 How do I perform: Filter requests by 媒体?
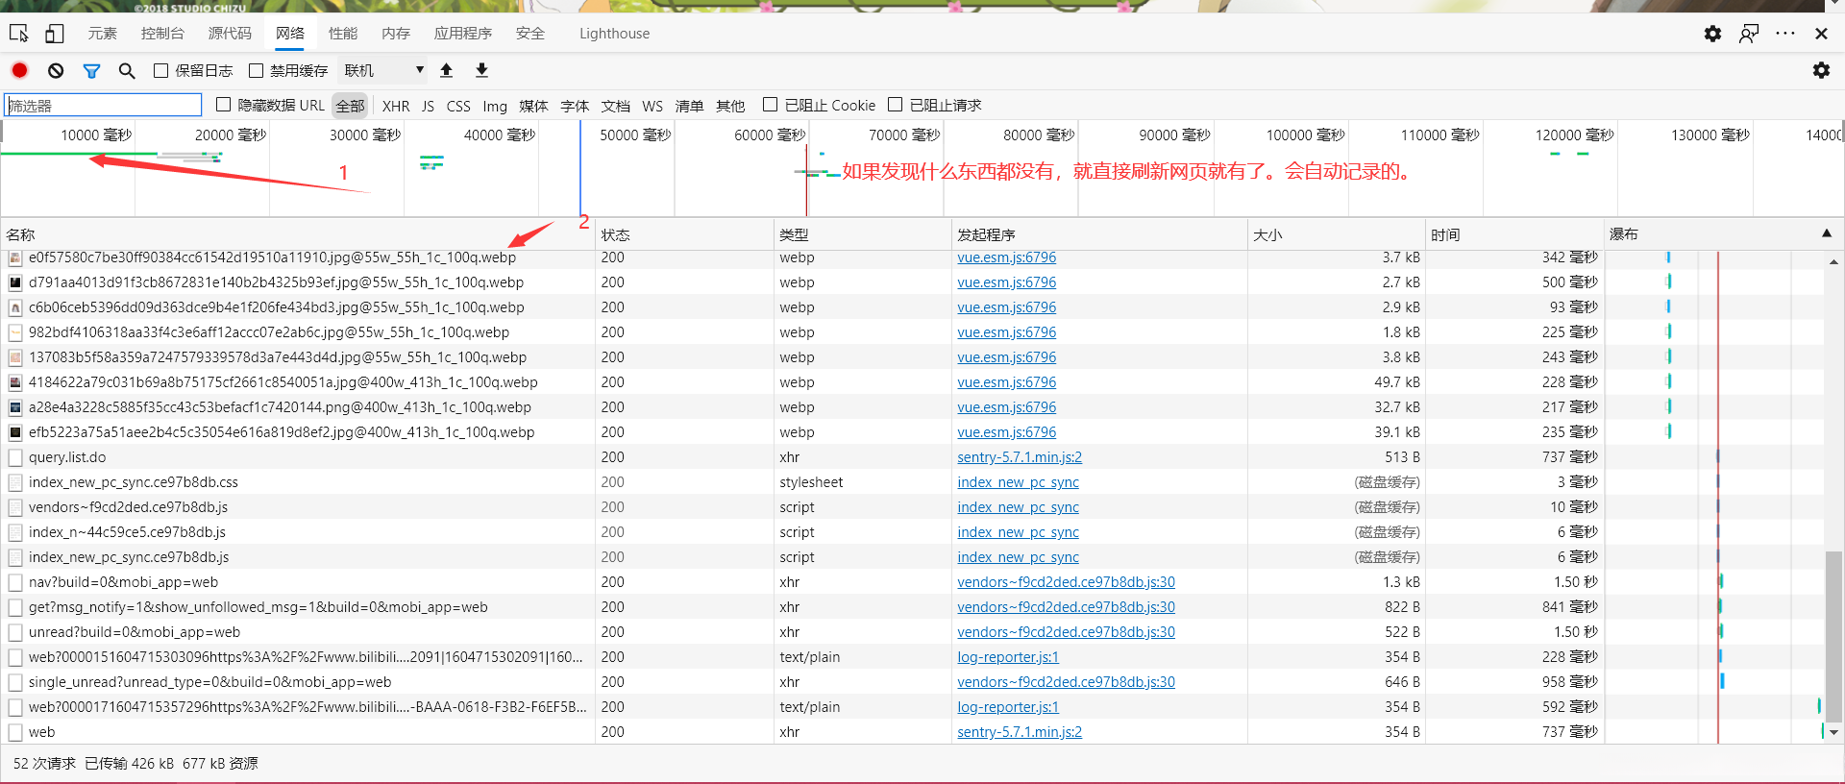(x=533, y=106)
